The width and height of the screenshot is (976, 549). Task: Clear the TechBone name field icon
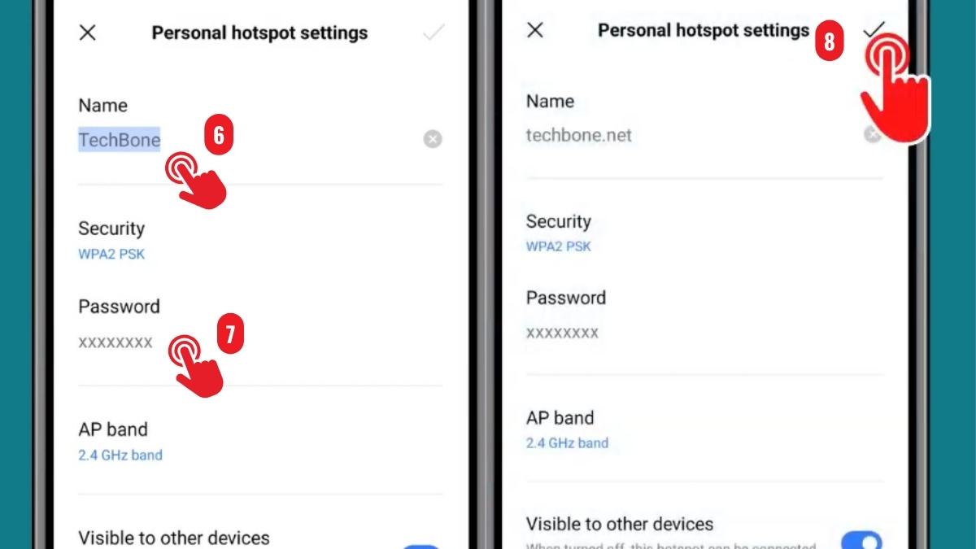pos(433,140)
